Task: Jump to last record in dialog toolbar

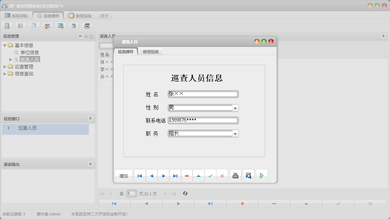Action: point(175,176)
